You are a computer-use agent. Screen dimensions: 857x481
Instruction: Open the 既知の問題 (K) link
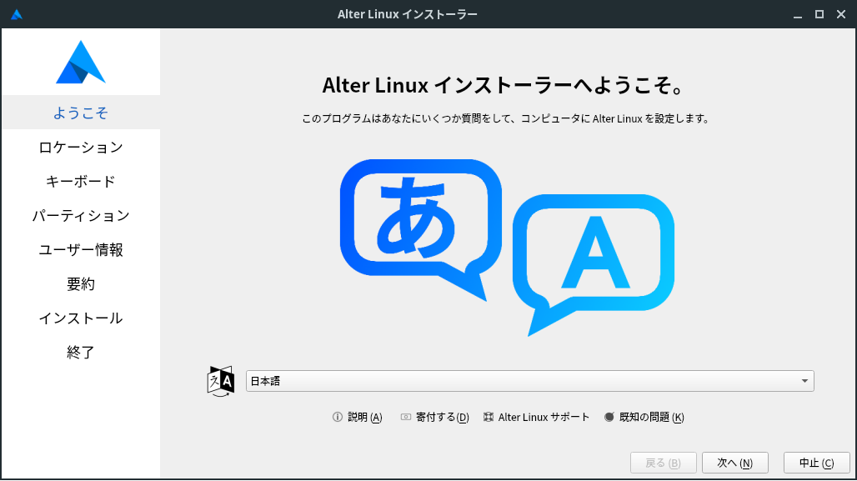click(x=644, y=417)
